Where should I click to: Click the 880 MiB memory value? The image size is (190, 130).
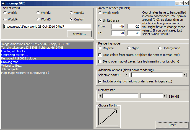click(174, 97)
